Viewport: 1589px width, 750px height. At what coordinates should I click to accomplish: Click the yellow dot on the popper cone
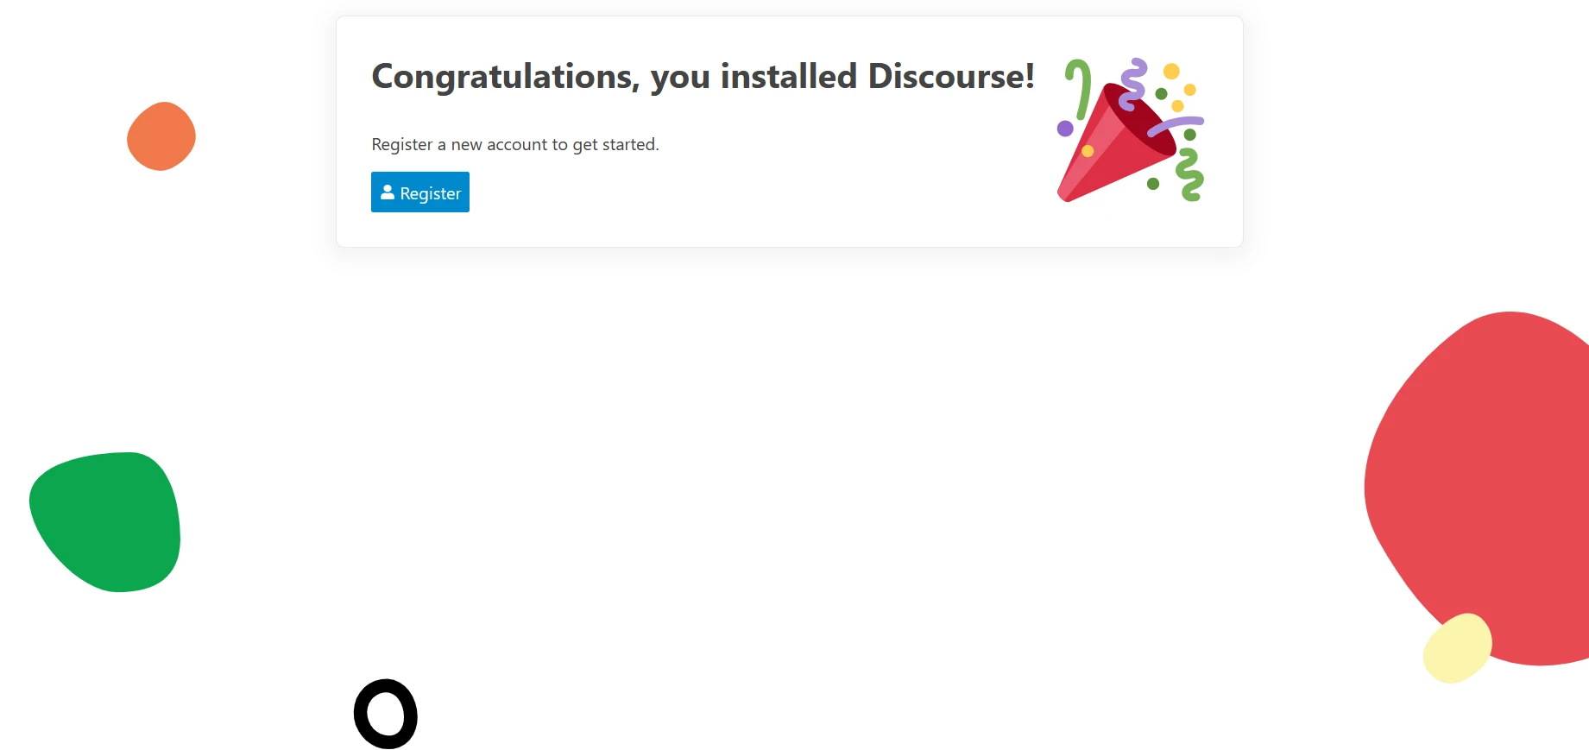1088,152
